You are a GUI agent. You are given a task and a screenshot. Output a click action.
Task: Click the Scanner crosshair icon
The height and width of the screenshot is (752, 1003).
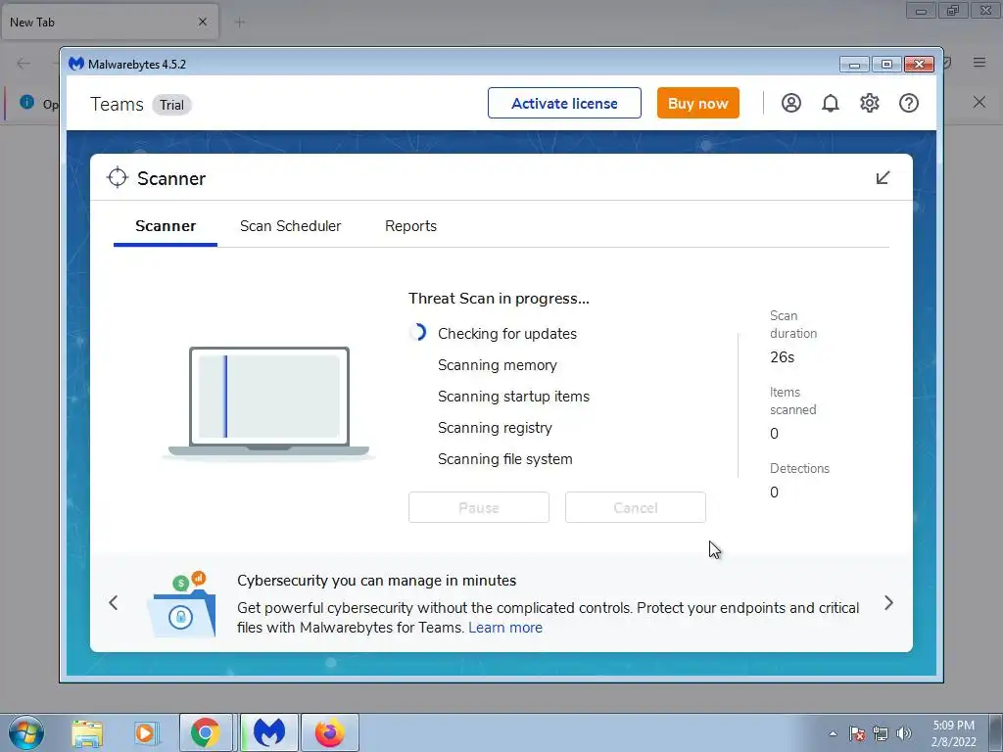[x=118, y=178]
